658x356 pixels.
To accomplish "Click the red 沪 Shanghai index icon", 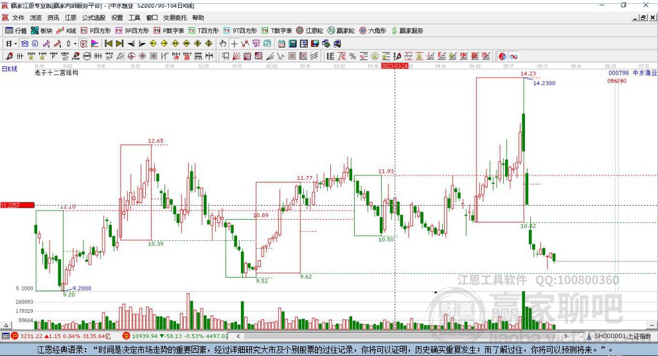I will (x=15, y=336).
